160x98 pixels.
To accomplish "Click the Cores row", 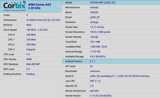I will point(31,15).
